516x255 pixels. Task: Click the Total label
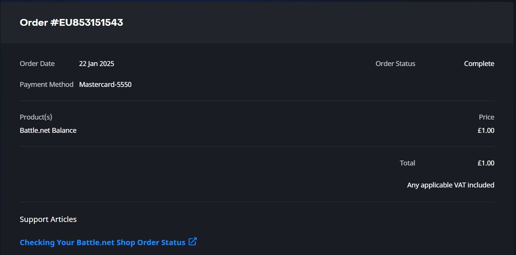[407, 163]
